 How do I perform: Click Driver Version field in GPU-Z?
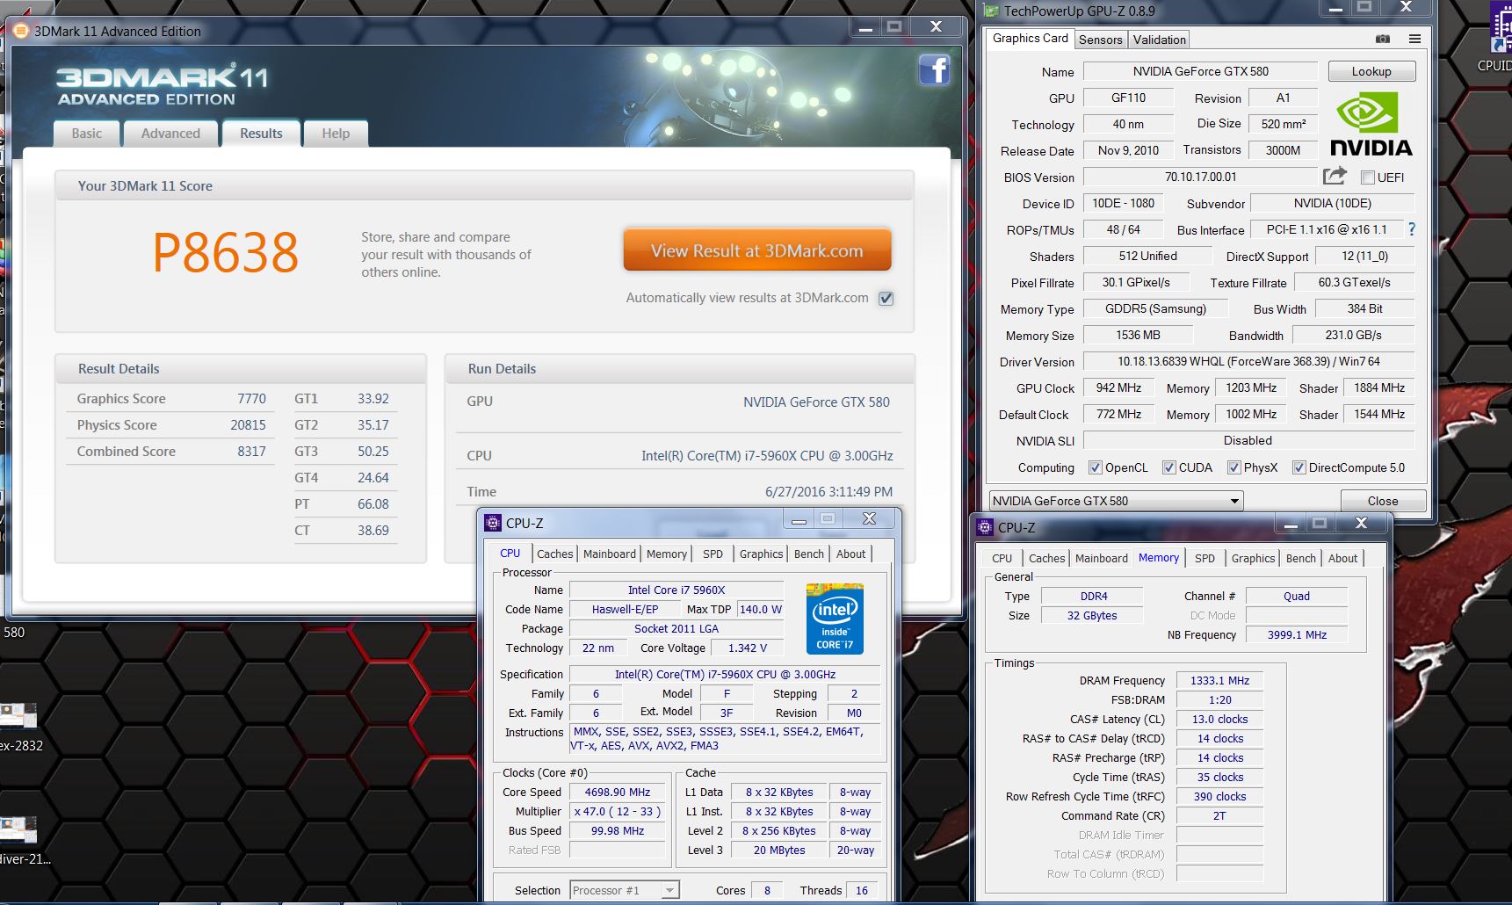(1248, 361)
